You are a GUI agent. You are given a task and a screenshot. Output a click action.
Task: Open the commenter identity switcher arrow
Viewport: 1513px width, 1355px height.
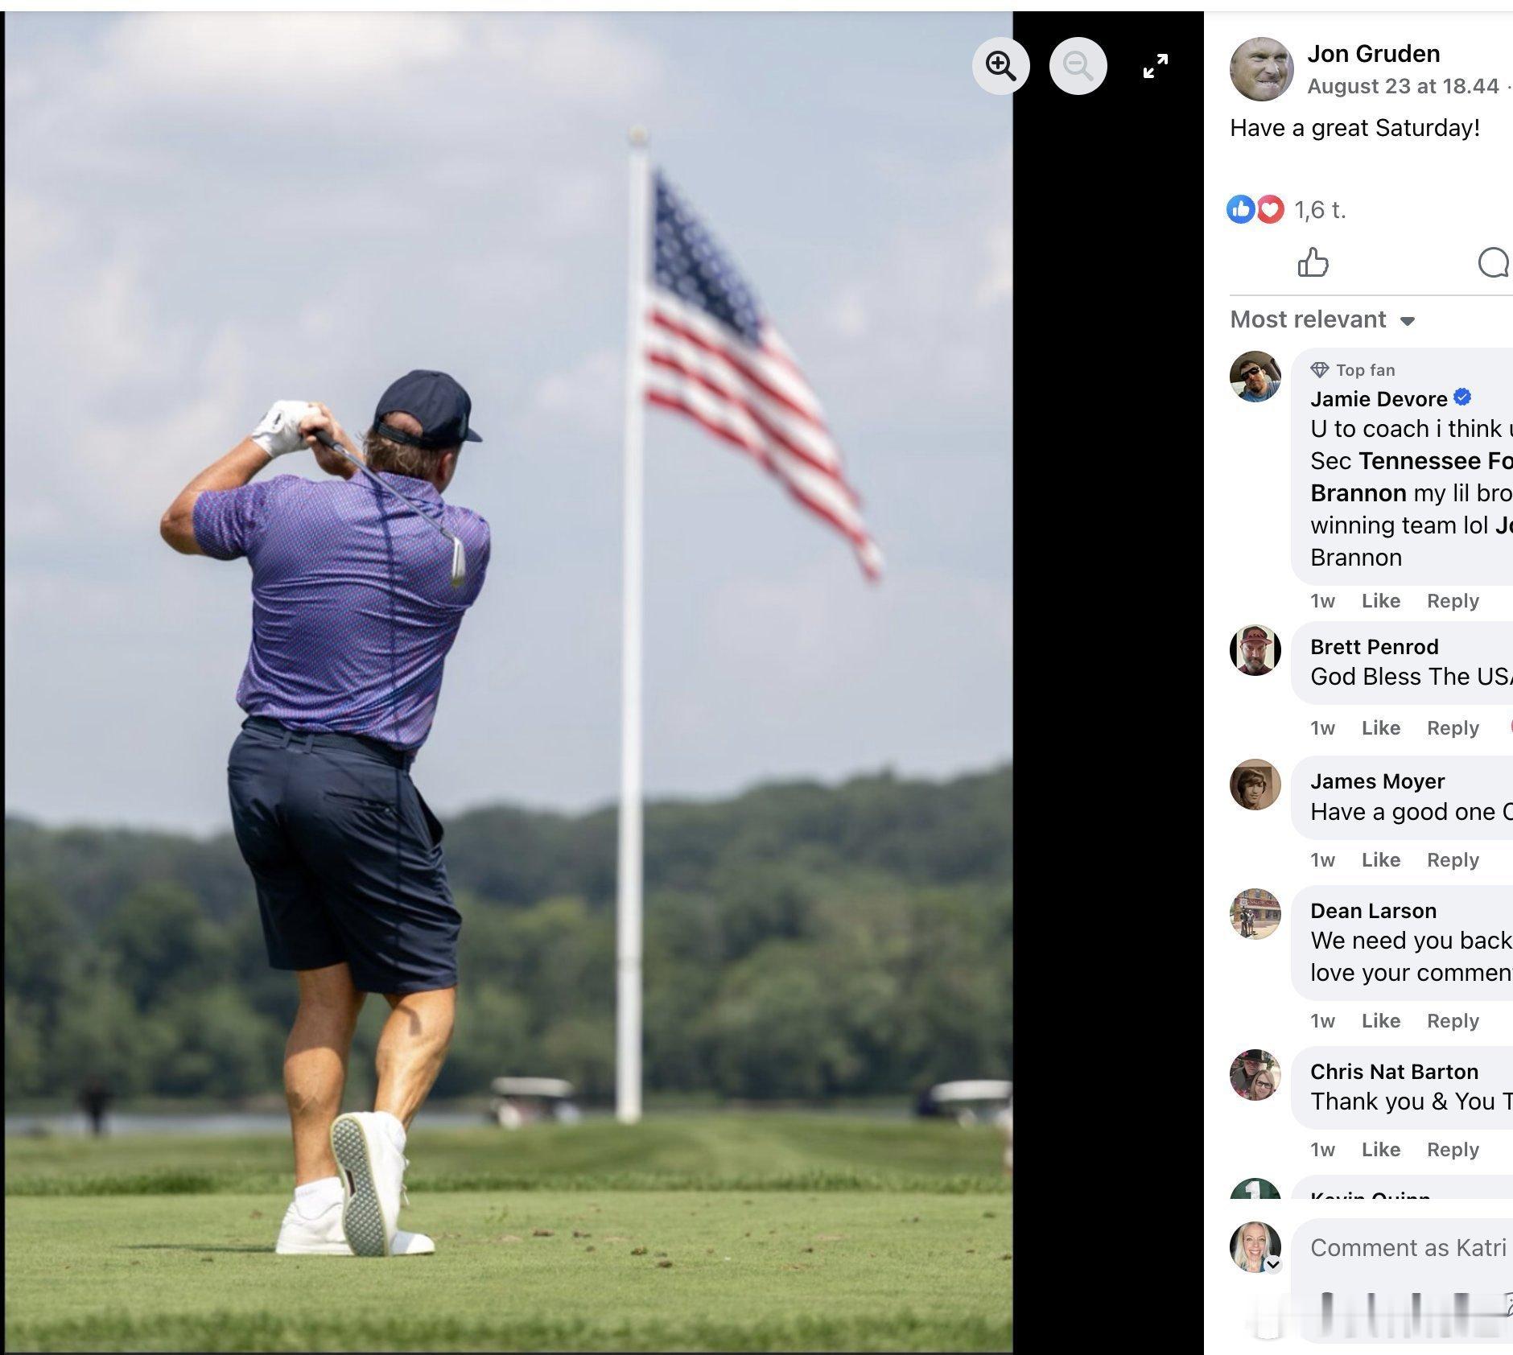pos(1273,1265)
